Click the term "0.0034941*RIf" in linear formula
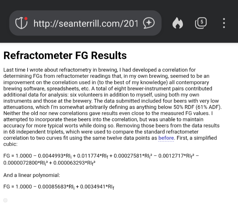This screenshot has height=203, width=238. [x=97, y=187]
